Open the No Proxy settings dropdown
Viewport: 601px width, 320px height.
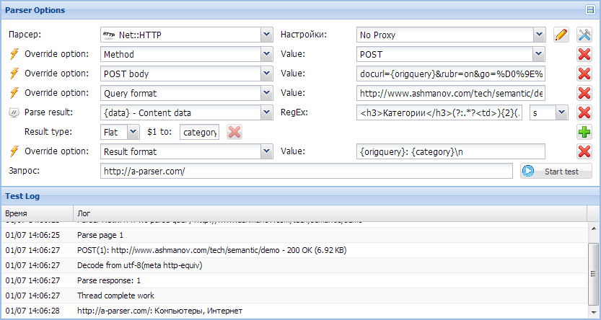tap(540, 35)
